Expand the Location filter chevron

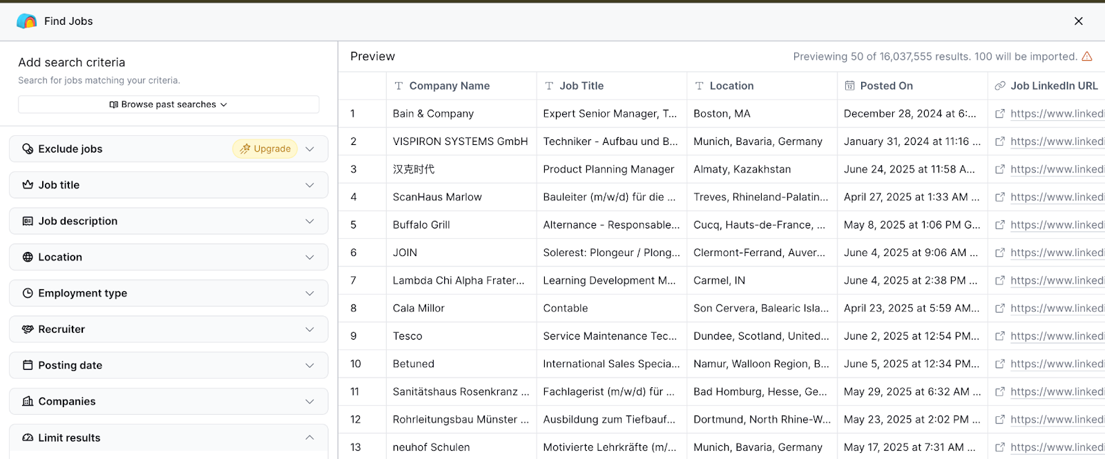[309, 257]
